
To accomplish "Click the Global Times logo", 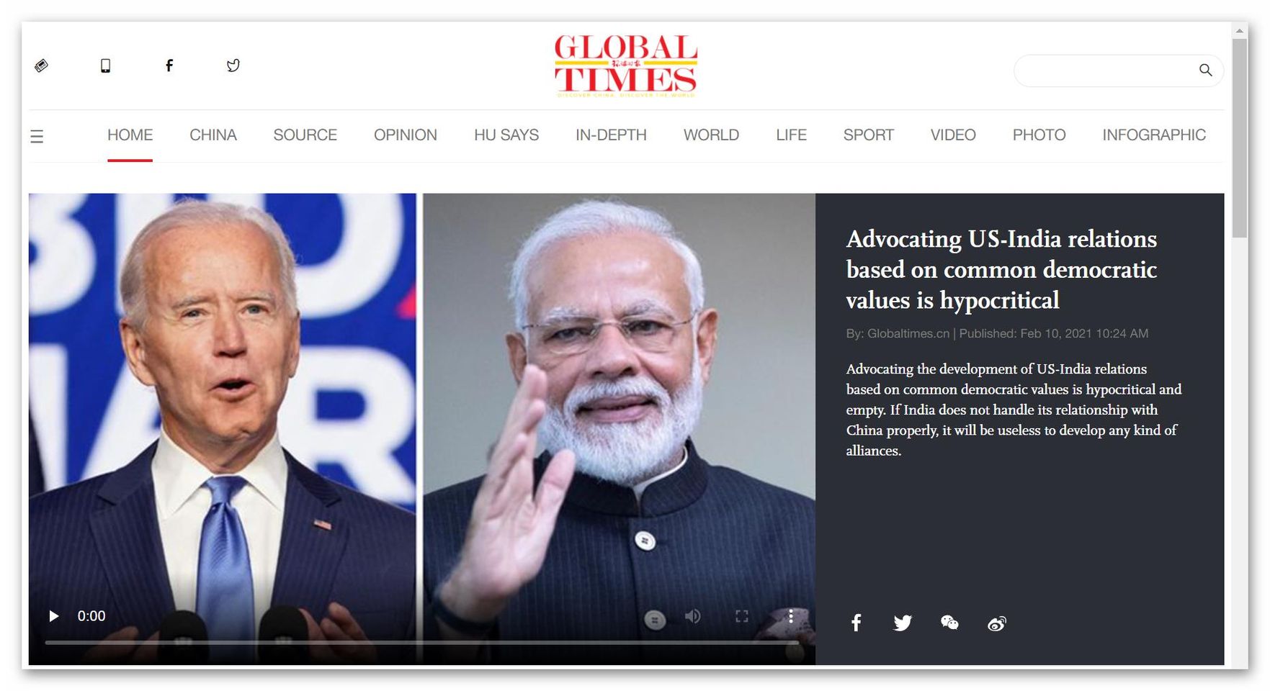I will (x=625, y=66).
